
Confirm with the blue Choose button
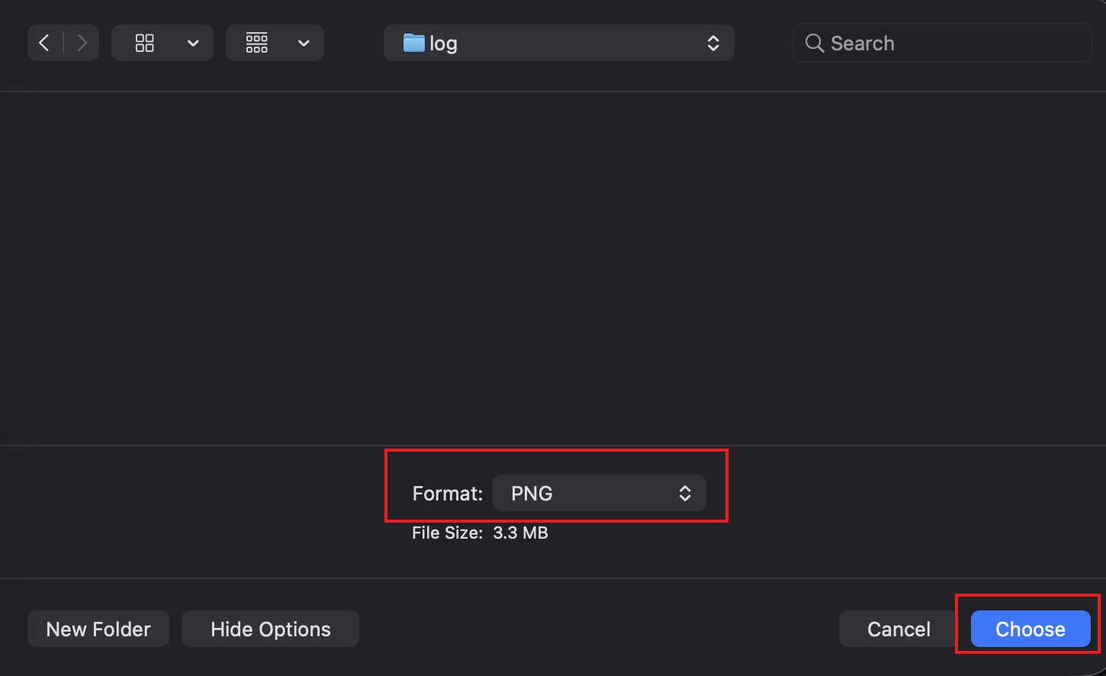[x=1030, y=629]
